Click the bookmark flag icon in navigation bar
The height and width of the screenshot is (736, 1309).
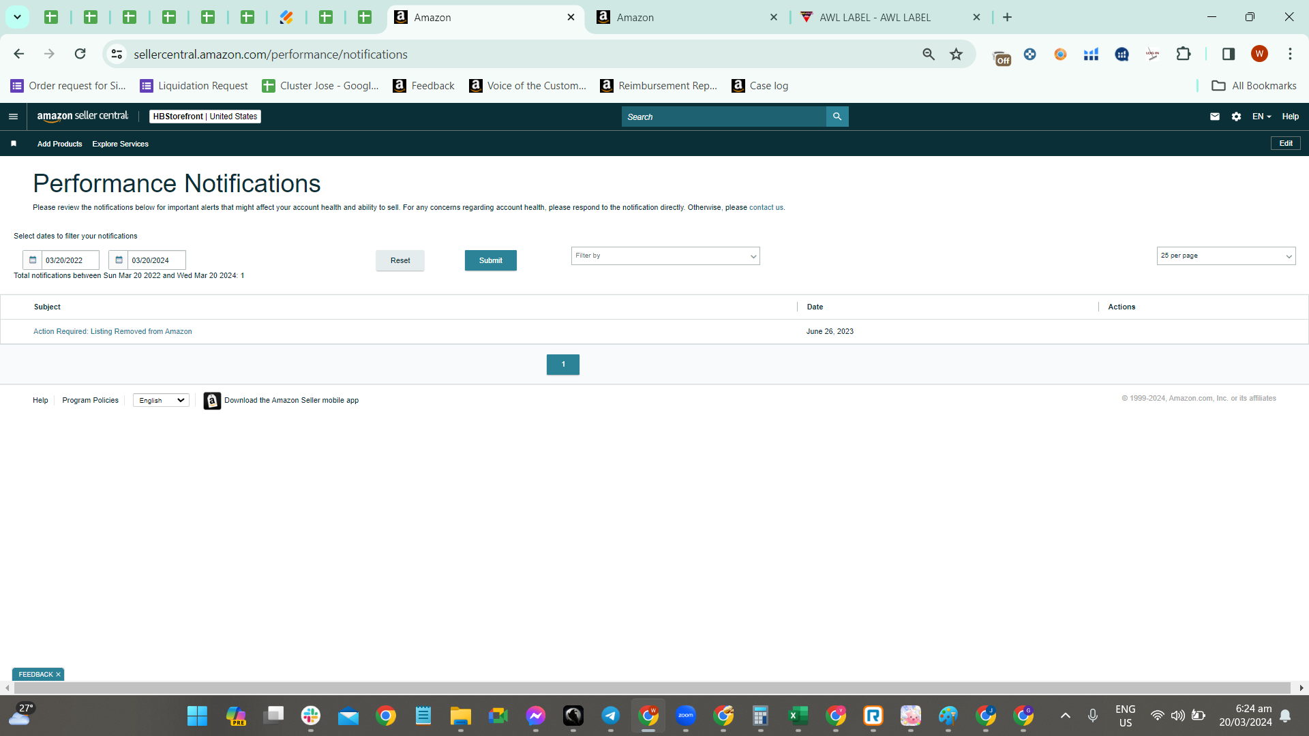pyautogui.click(x=14, y=144)
